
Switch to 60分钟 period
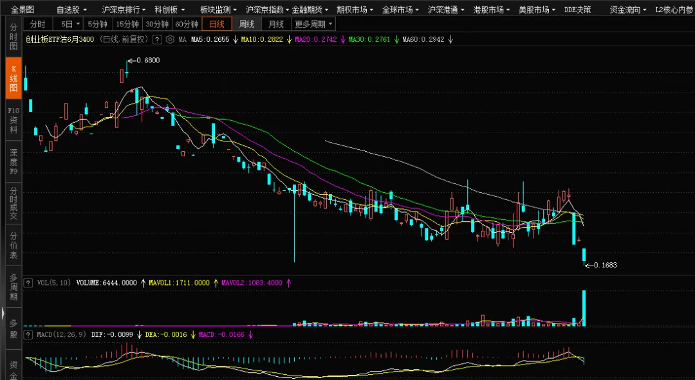[187, 24]
